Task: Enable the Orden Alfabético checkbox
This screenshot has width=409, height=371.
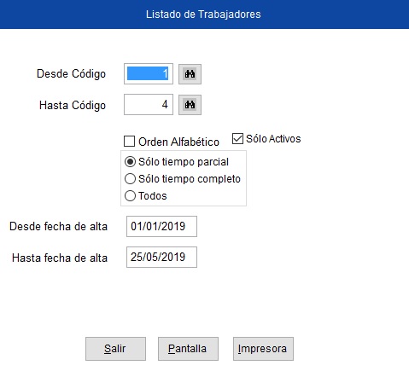Action: tap(130, 142)
